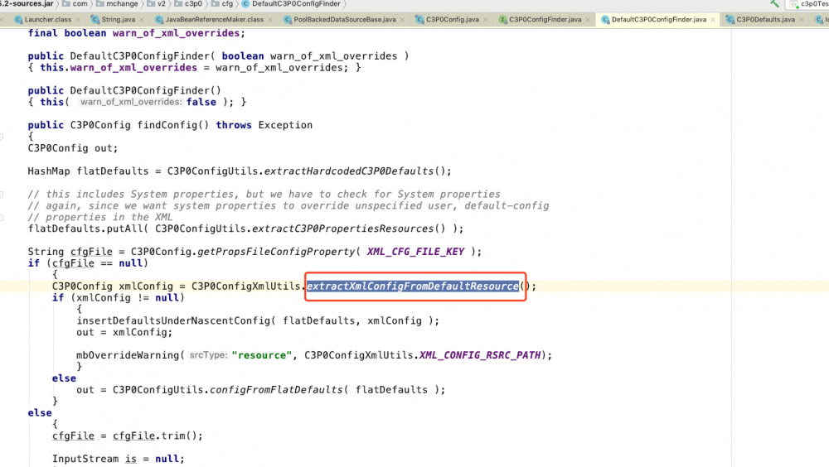Close the Launcher.class tab
This screenshot has width=829, height=467.
(78, 20)
